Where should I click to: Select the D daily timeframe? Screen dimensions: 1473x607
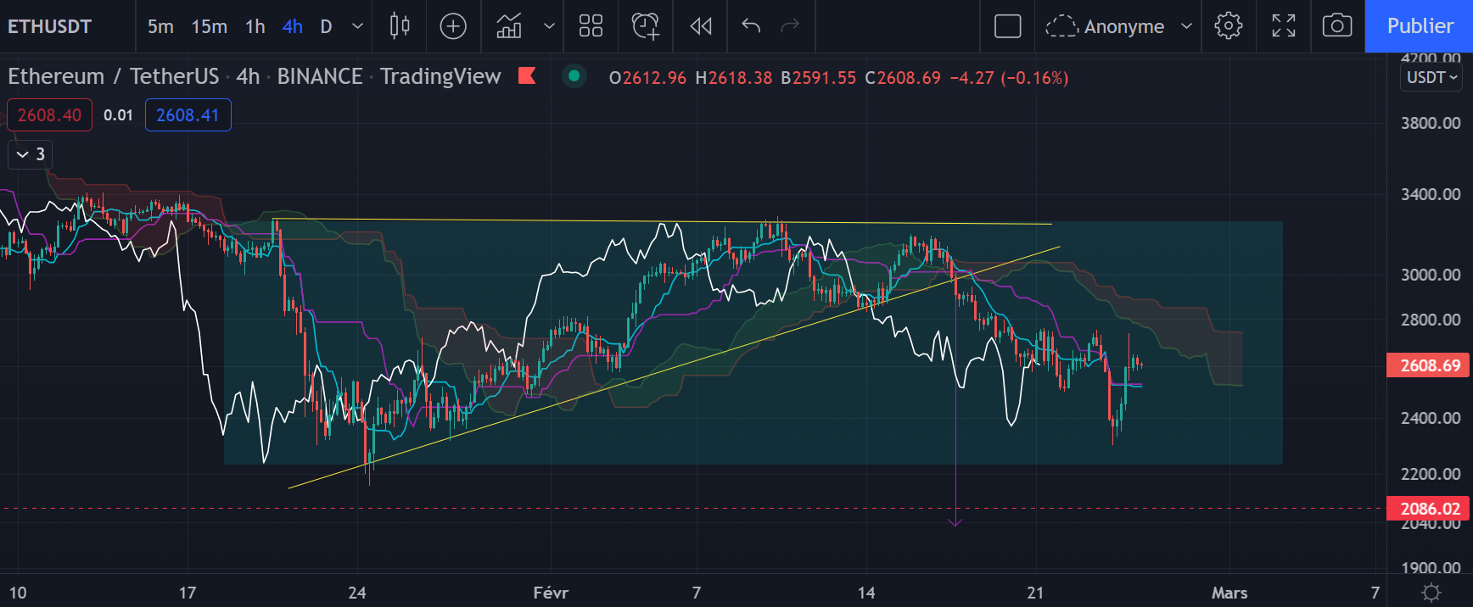[326, 26]
